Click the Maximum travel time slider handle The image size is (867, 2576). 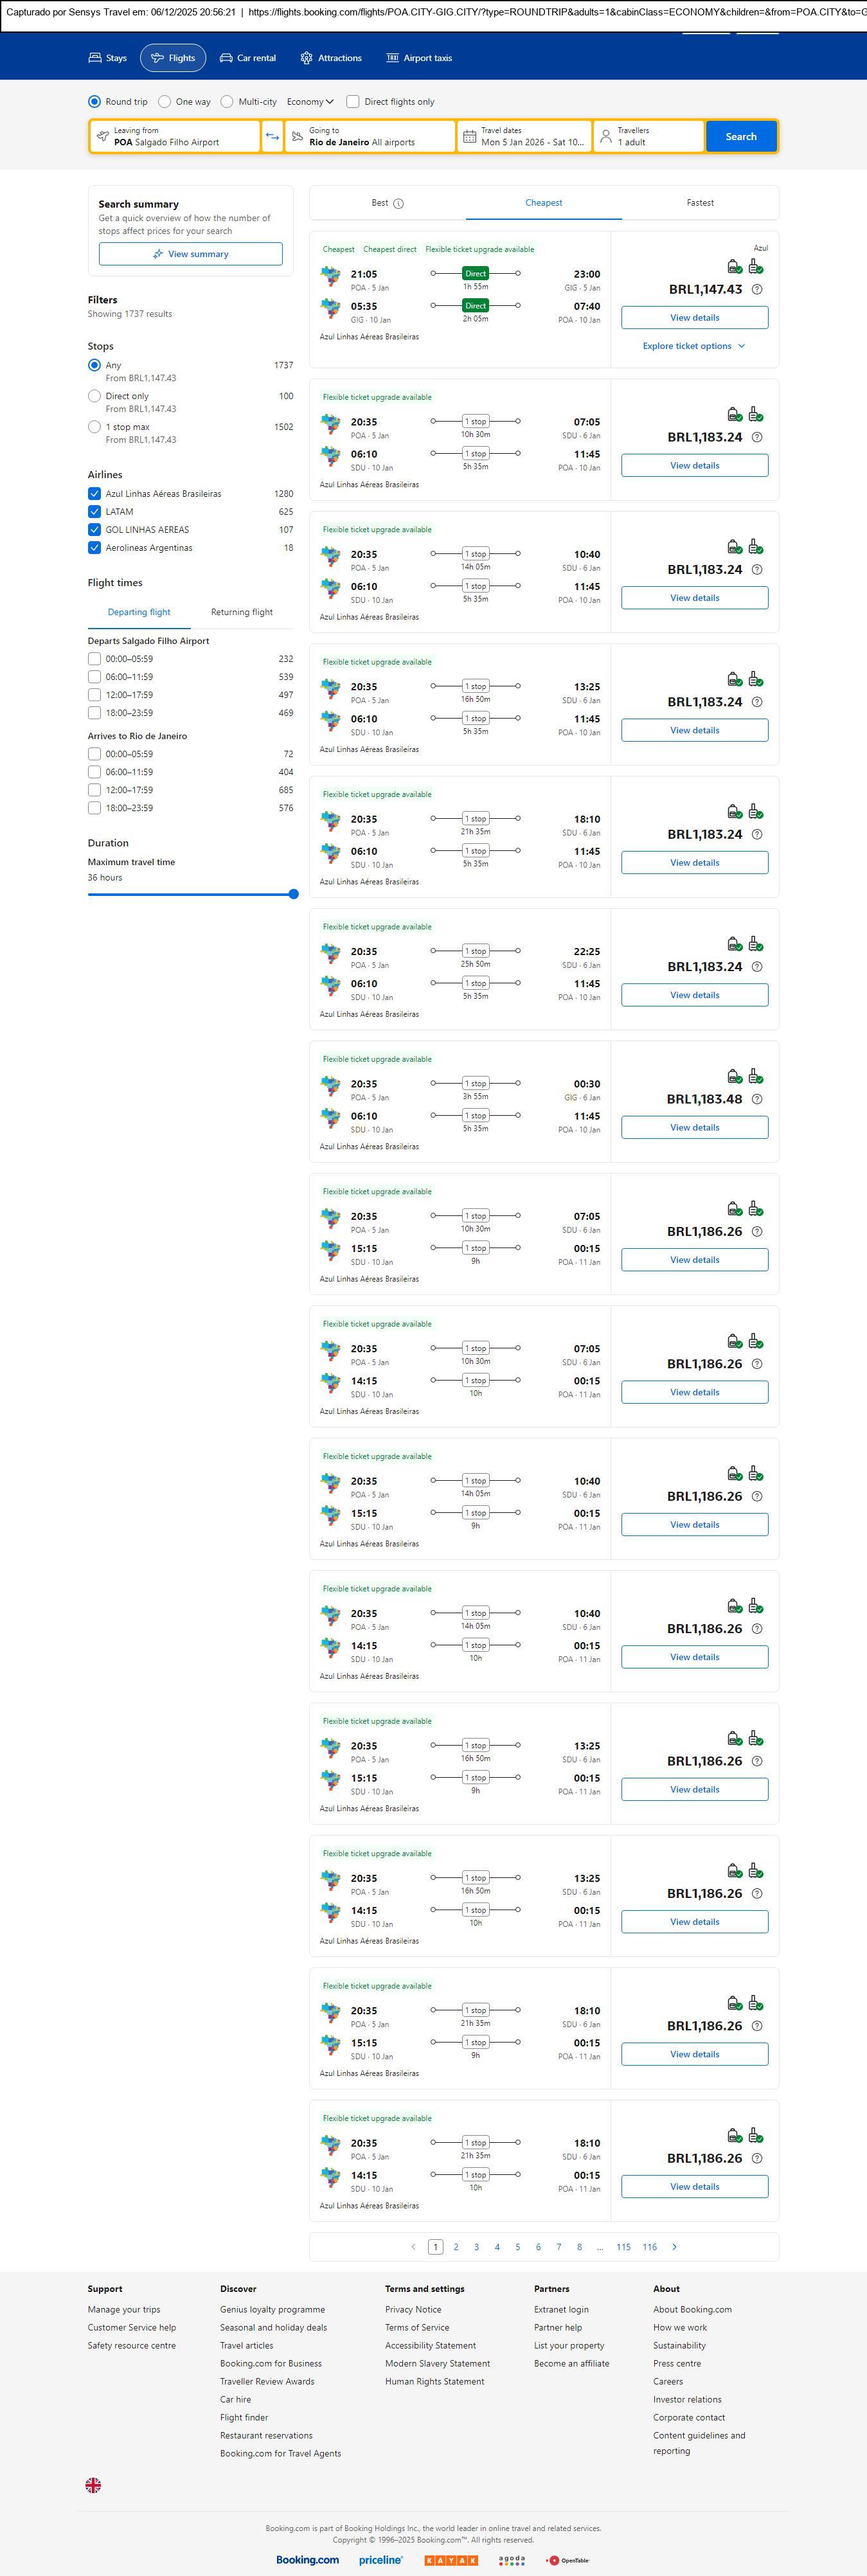coord(293,894)
